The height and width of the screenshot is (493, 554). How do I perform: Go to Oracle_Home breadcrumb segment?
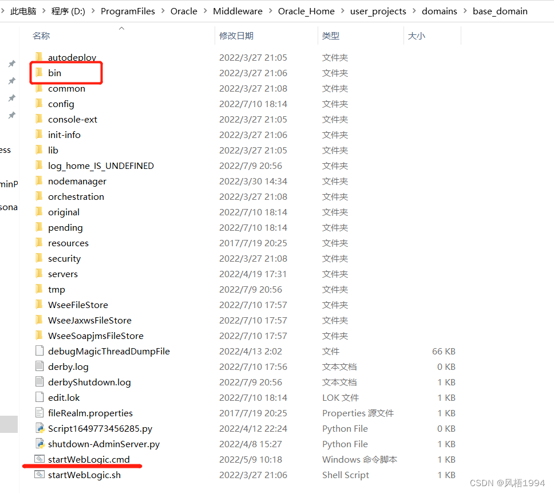(x=306, y=11)
